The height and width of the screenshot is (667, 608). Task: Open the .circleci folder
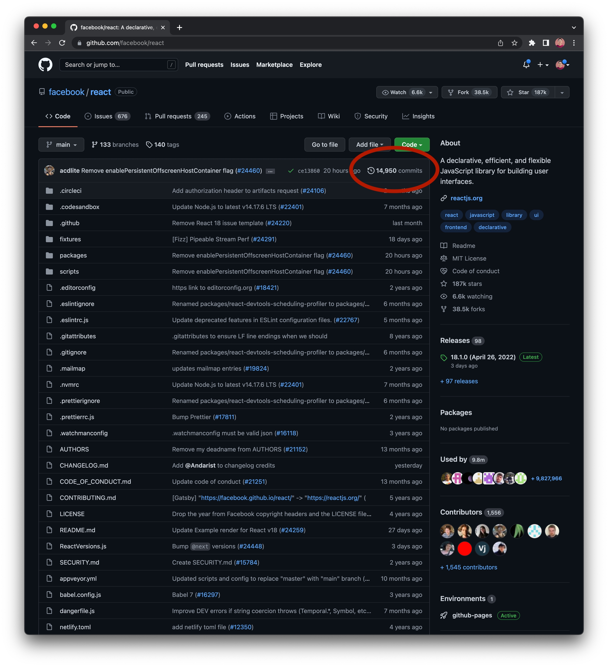coord(70,191)
